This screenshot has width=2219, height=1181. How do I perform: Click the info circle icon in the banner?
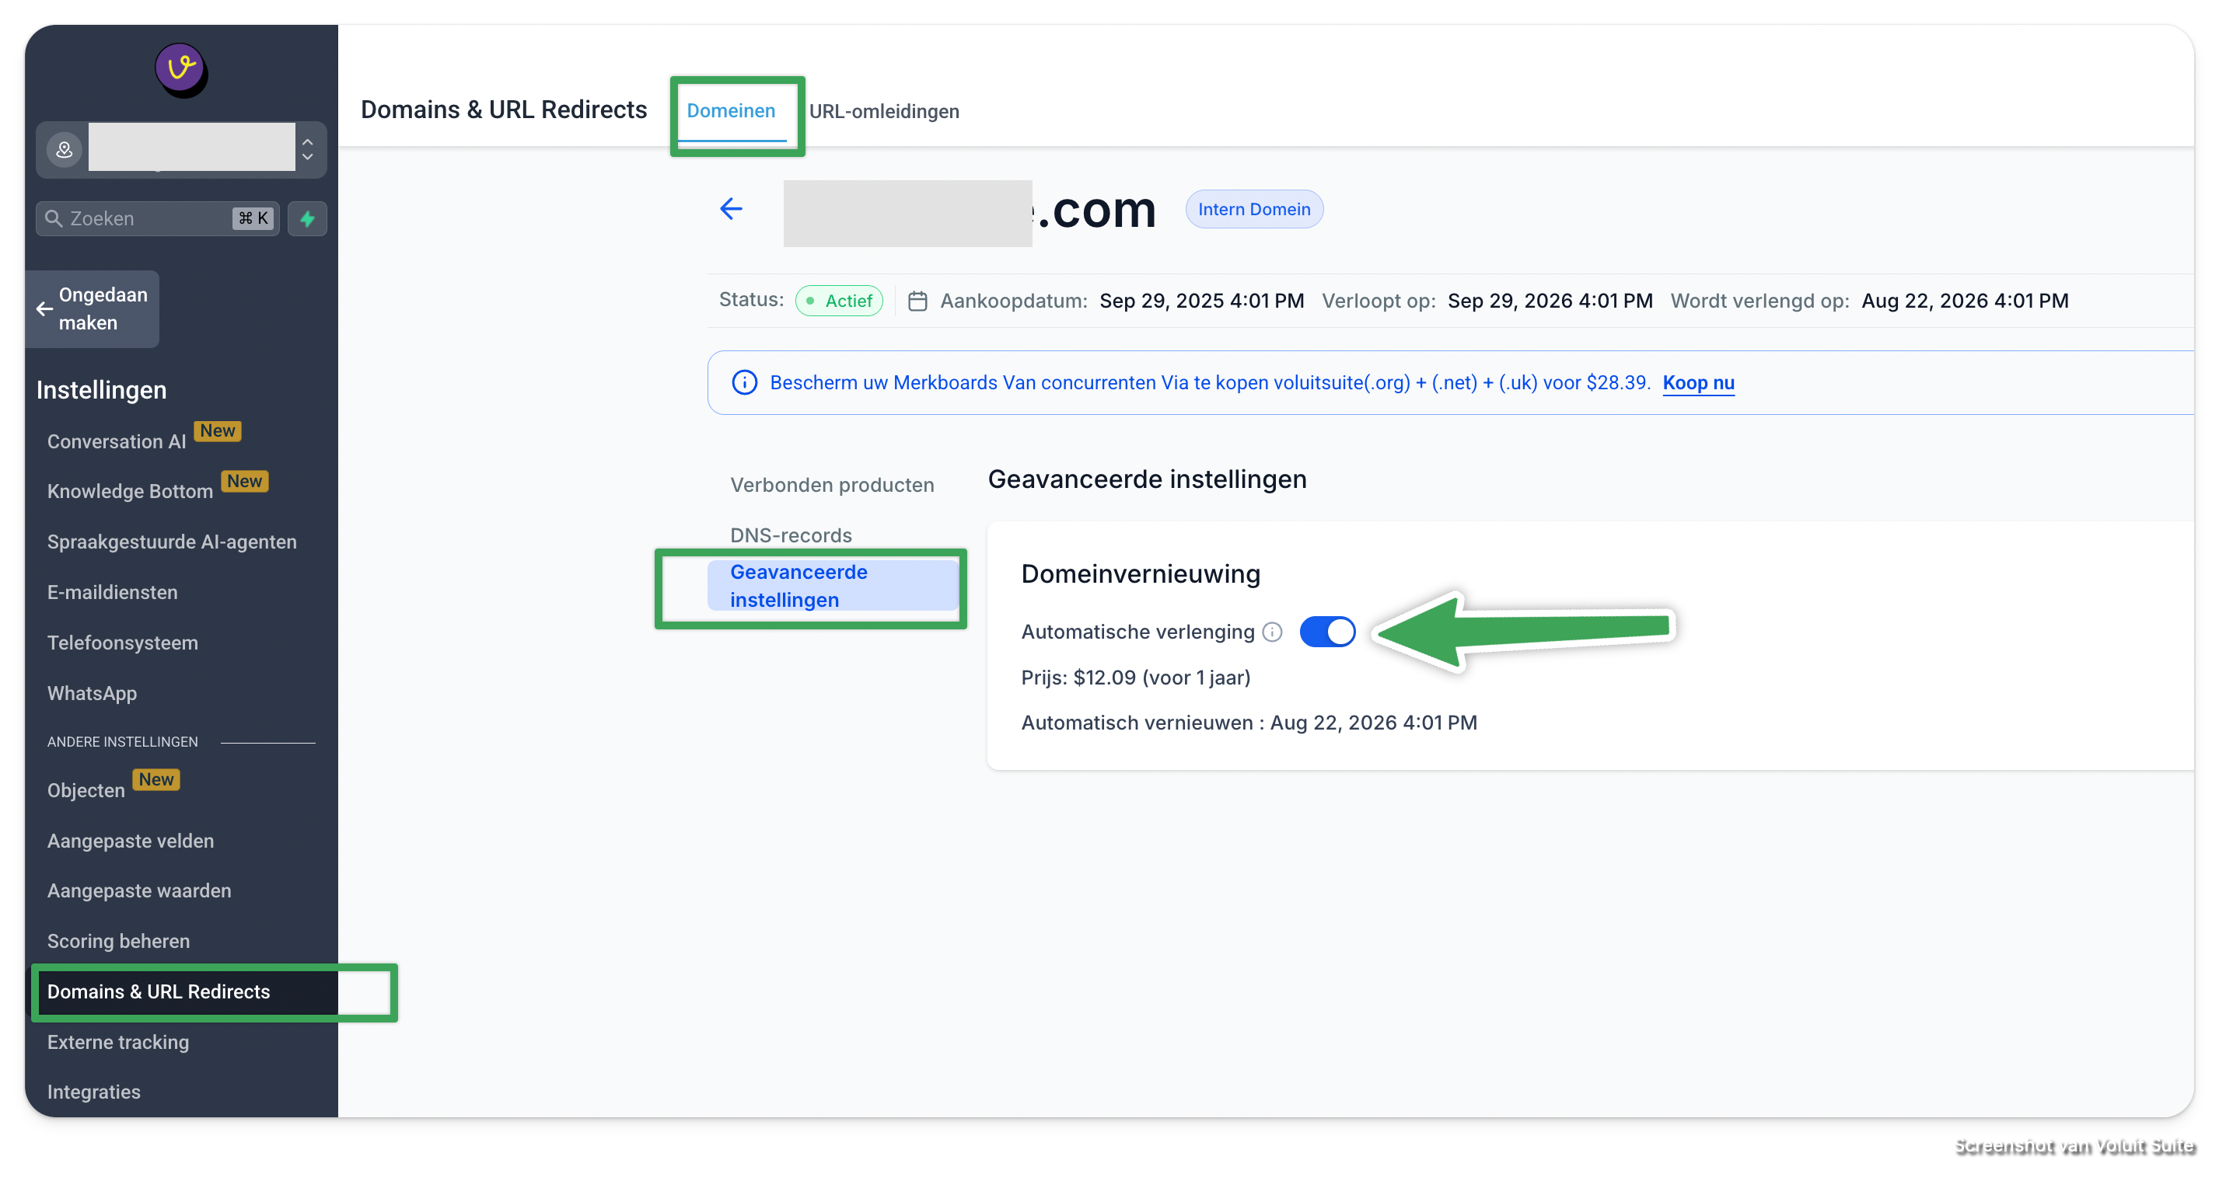click(744, 382)
